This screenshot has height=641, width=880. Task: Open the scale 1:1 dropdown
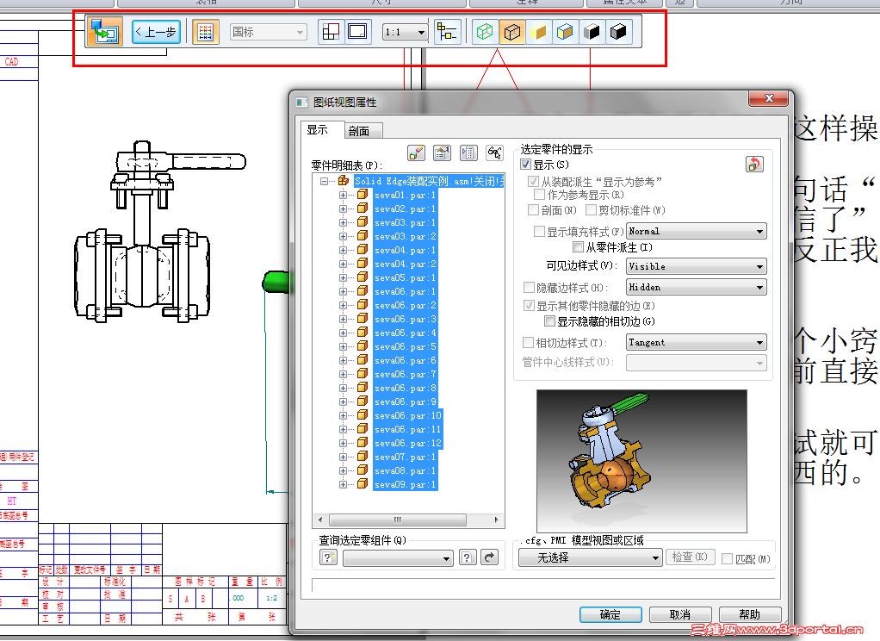(x=405, y=32)
